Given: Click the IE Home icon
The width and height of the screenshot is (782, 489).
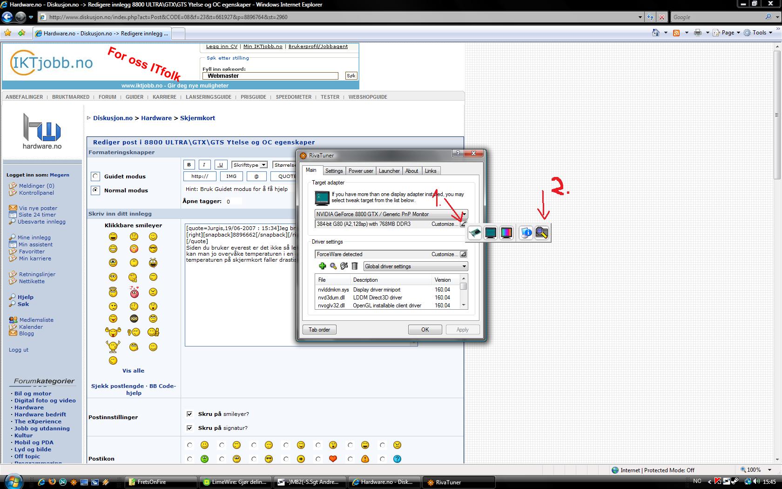Looking at the screenshot, I should [656, 33].
